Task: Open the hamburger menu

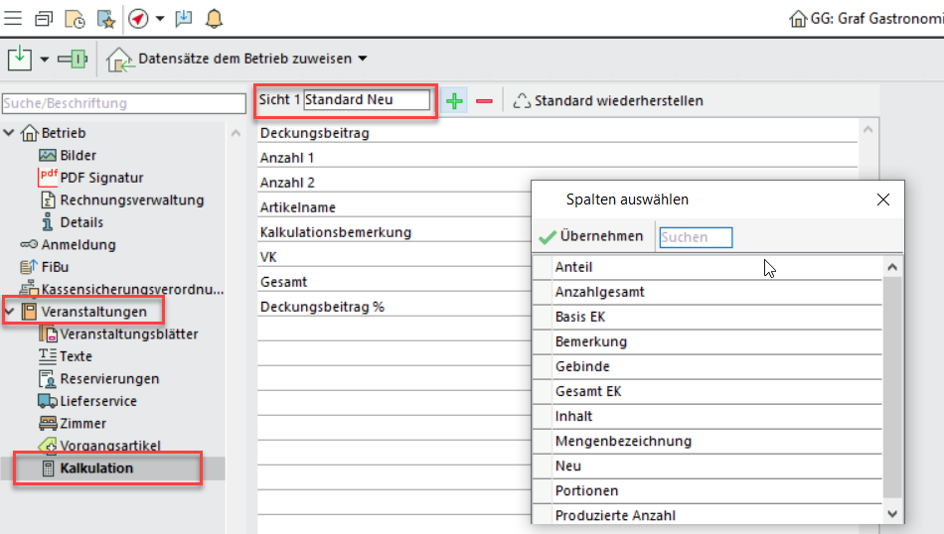Action: 14,18
